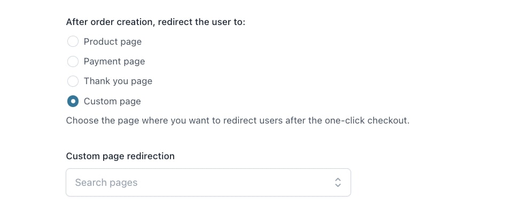Click the 'Custom page redirection' field label
This screenshot has width=529, height=213.
tap(120, 156)
